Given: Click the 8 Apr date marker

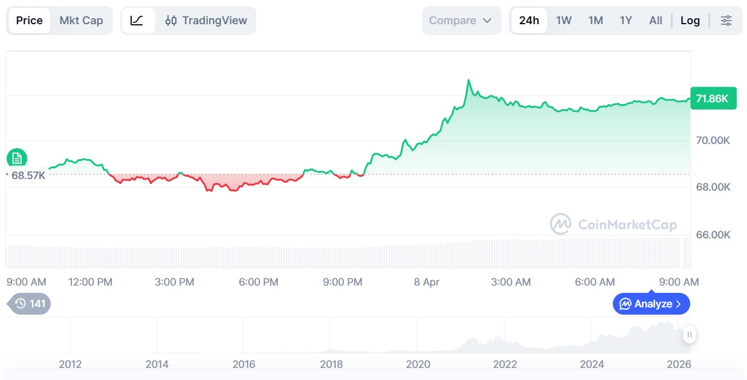Looking at the screenshot, I should click(x=427, y=282).
